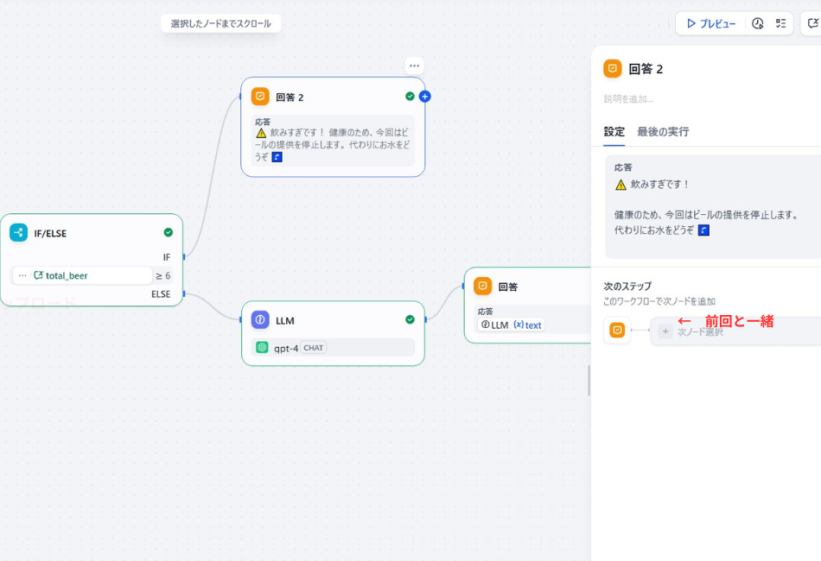Select the LLM node icon on the canvas
The width and height of the screenshot is (821, 561).
point(260,322)
